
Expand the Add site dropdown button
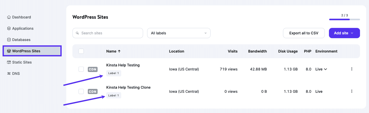344,33
